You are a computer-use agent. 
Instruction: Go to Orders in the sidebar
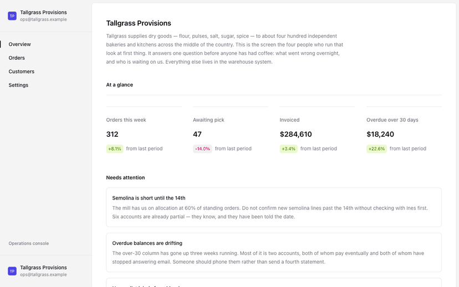click(x=17, y=58)
